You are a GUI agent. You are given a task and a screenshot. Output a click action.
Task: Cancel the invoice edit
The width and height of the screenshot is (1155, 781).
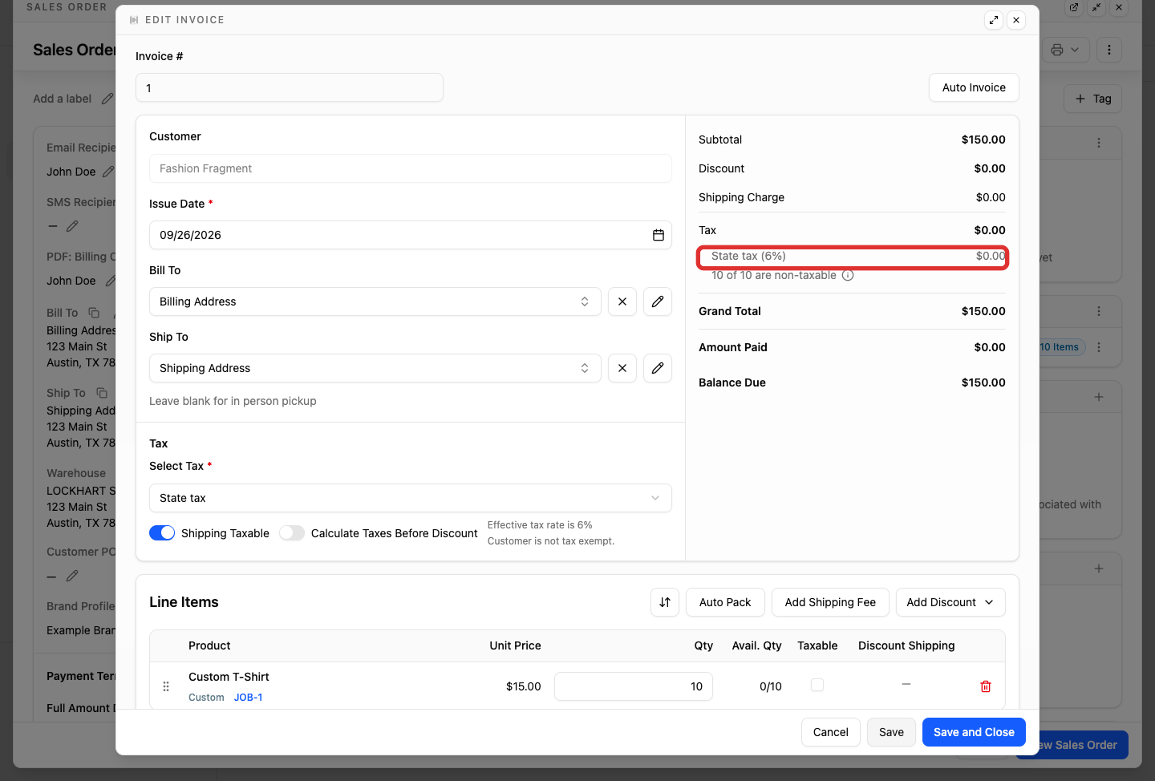[831, 732]
